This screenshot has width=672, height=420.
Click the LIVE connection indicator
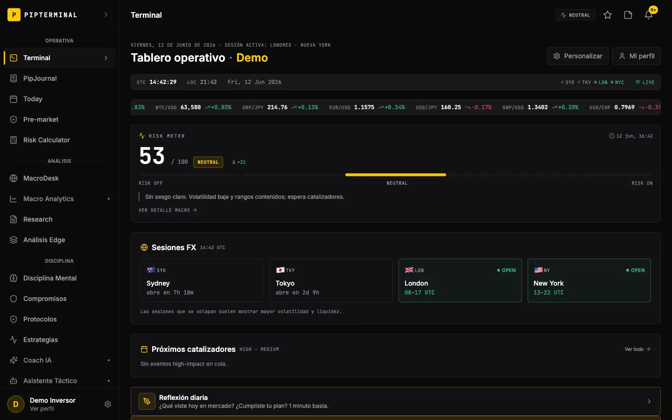point(645,82)
